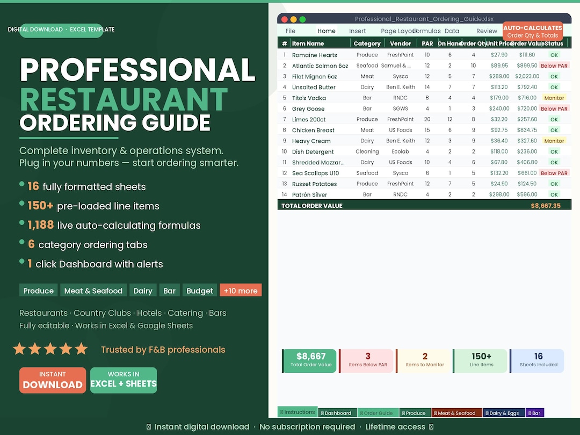Click the 3 Items Below PAR card

coord(367,361)
